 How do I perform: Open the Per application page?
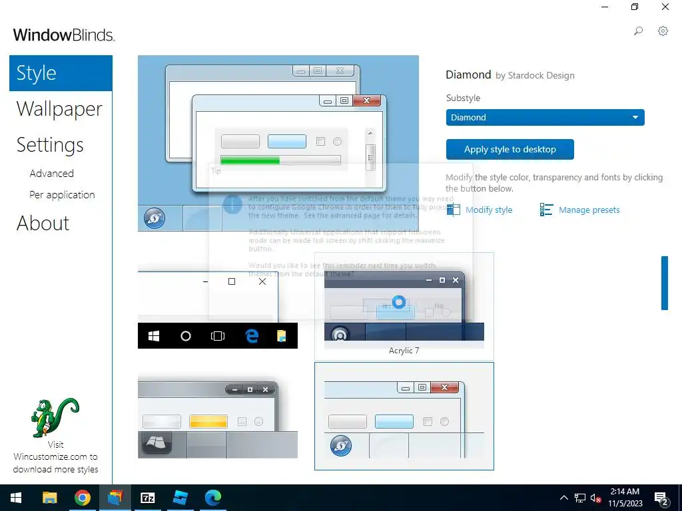[62, 195]
